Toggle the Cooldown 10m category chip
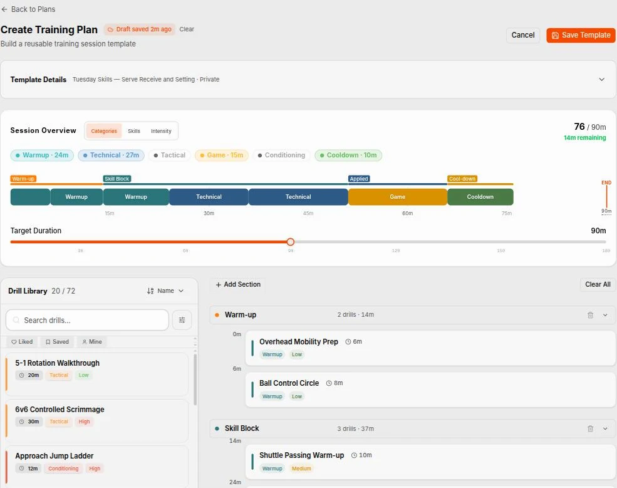617x488 pixels. [x=348, y=156]
